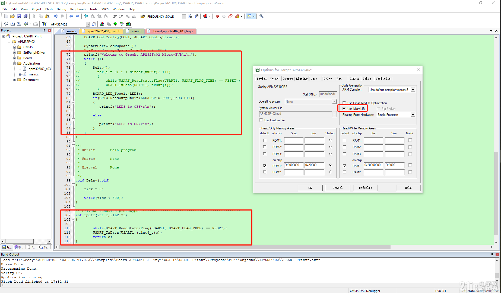Select main.c in the project tree
The height and width of the screenshot is (293, 501).
(34, 74)
